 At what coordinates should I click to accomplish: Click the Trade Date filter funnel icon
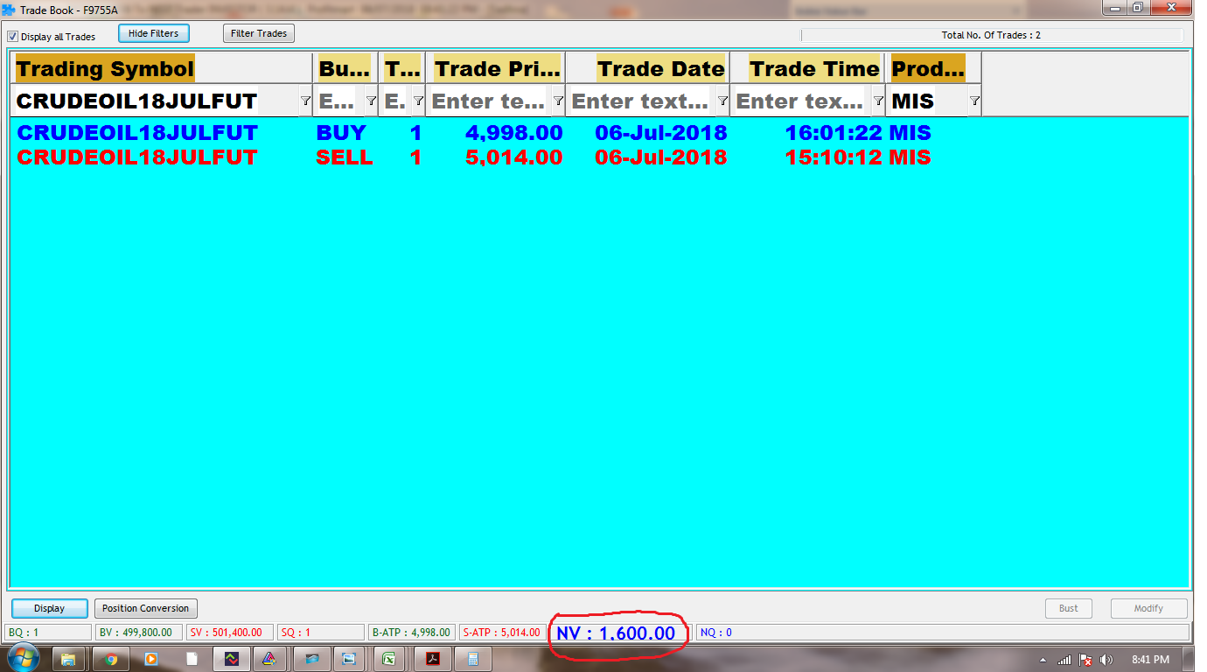(x=722, y=101)
